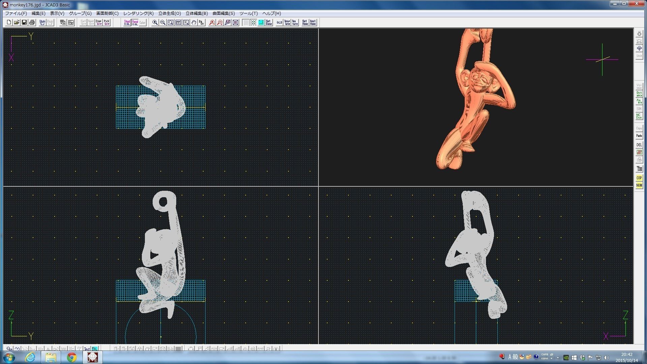This screenshot has height=364, width=647.
Task: Click the Distance measure icon
Action: pos(639,94)
